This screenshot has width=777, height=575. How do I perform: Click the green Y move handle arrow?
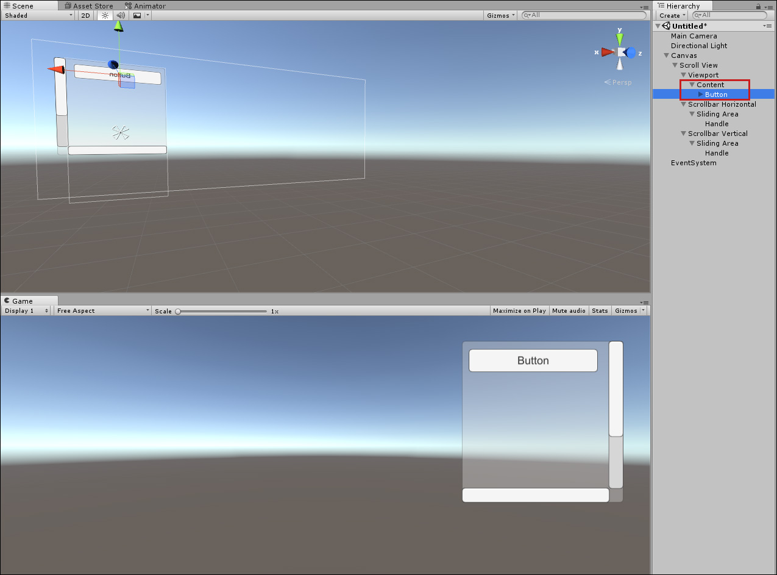tap(118, 26)
